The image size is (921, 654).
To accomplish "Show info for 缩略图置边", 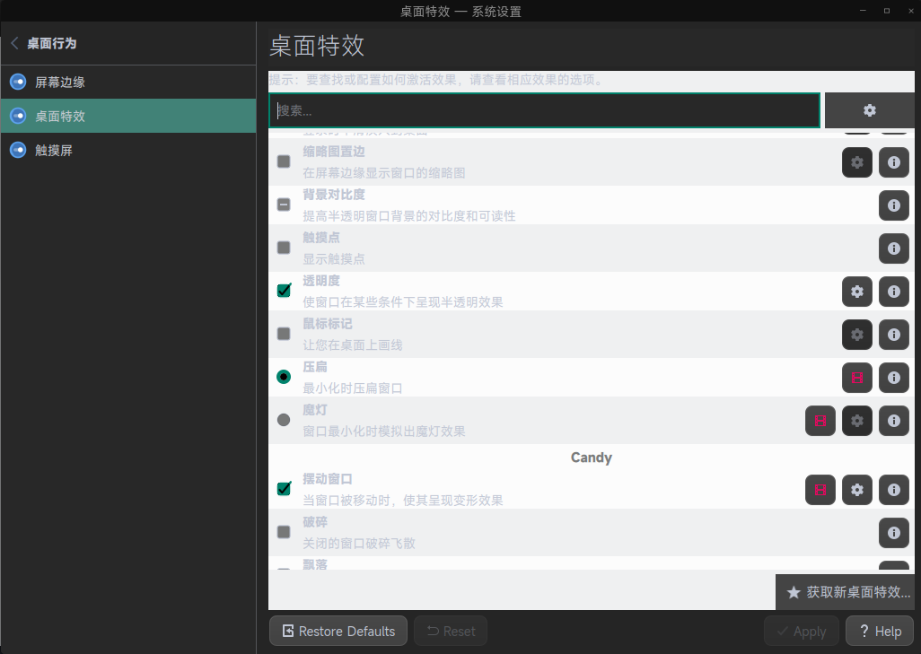I will 893,162.
